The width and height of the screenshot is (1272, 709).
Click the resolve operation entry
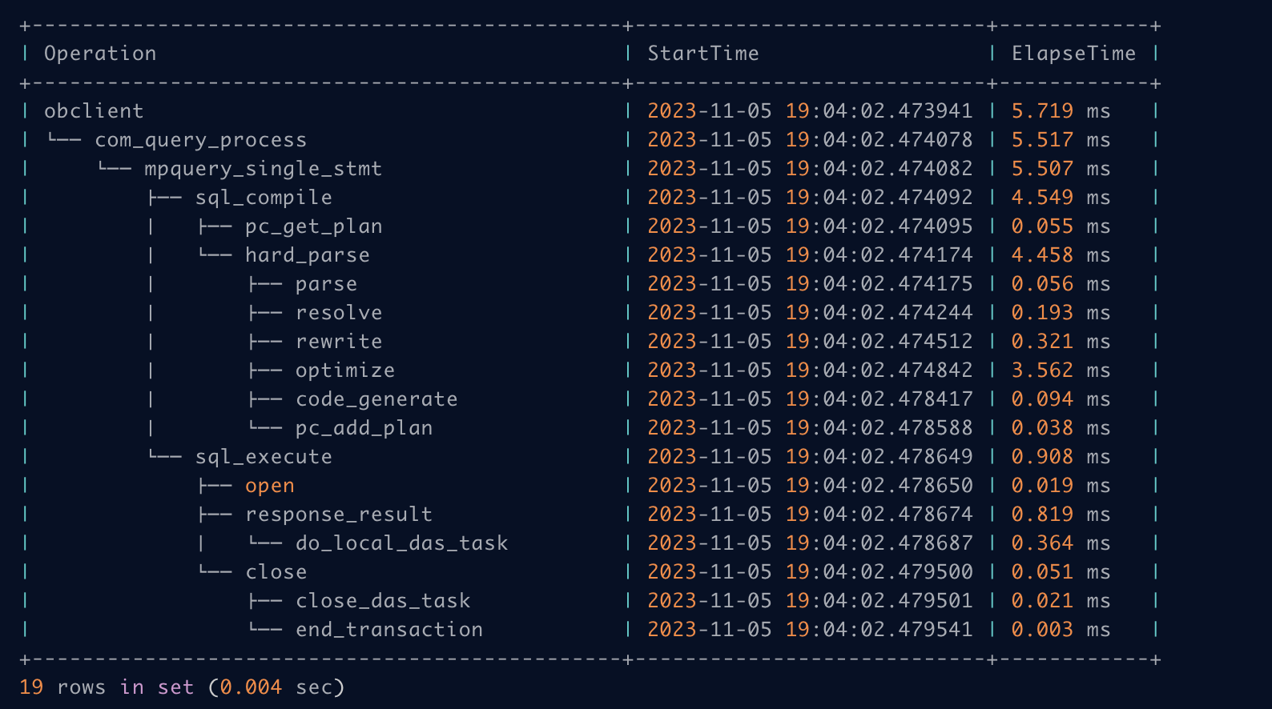coord(339,313)
